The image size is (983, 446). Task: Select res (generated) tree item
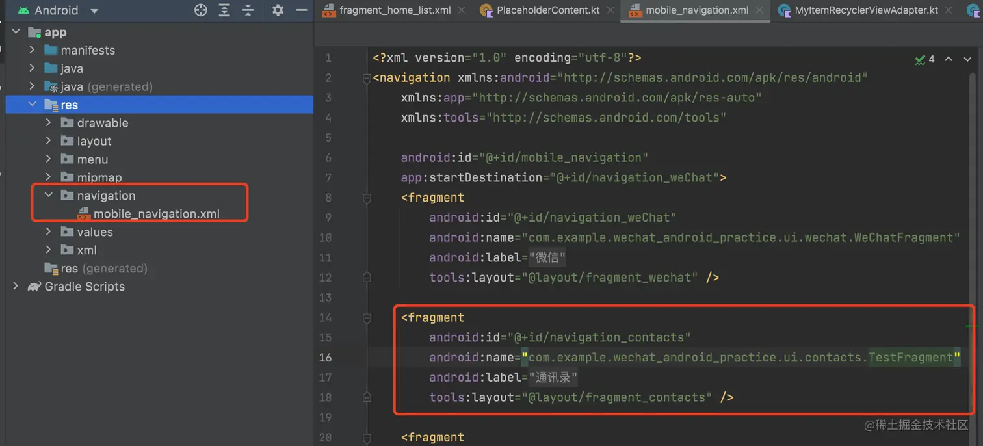(104, 269)
